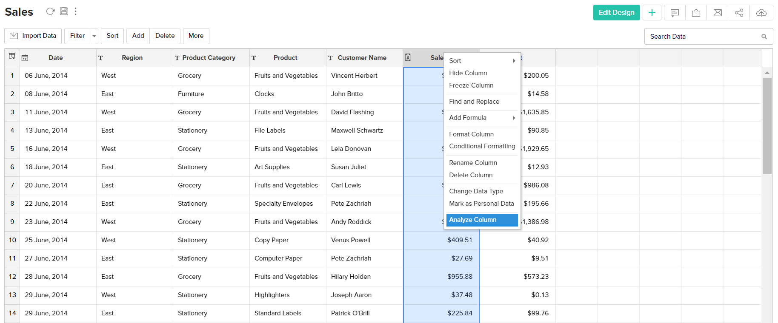The width and height of the screenshot is (778, 323).
Task: Click the save disk icon
Action: click(x=64, y=11)
